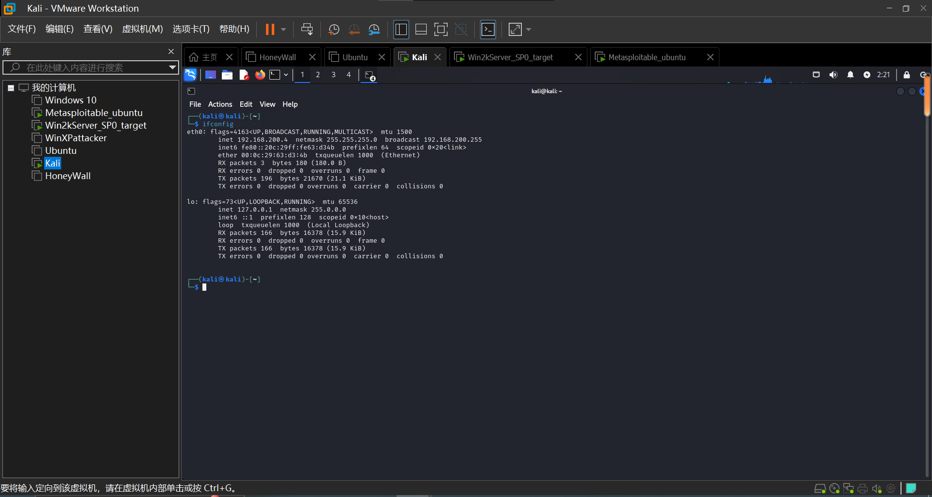Open the Kali volume control icon
Screen dimensions: 932x497
(x=833, y=75)
